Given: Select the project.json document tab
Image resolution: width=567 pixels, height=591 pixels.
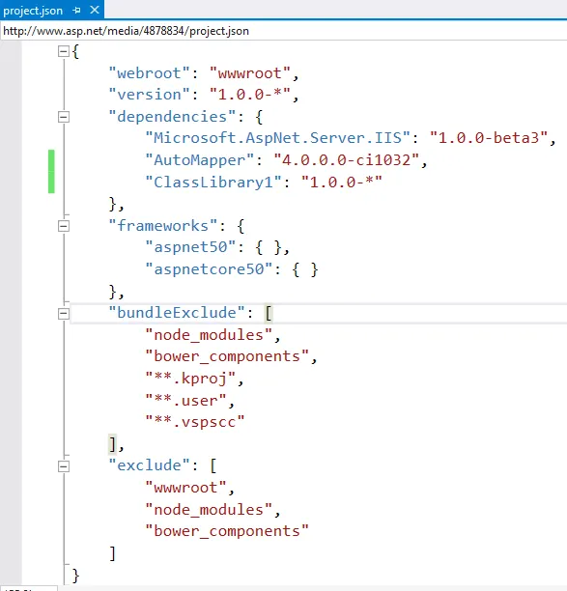Looking at the screenshot, I should click(x=52, y=10).
